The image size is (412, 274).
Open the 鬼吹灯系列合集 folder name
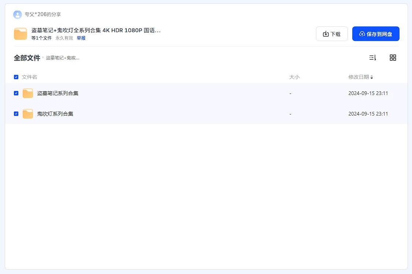tap(55, 114)
